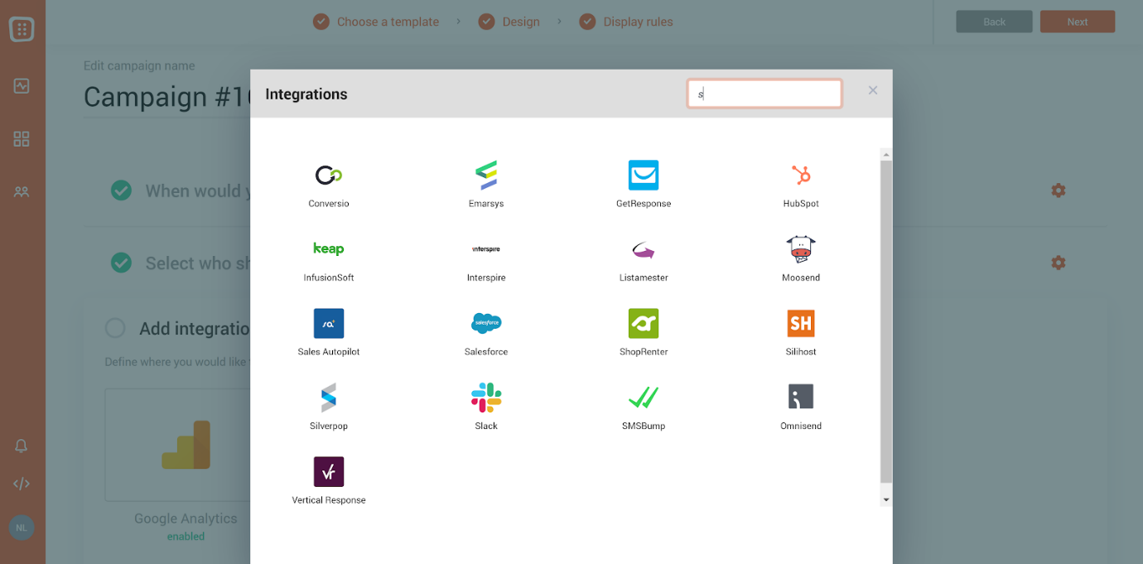Image resolution: width=1143 pixels, height=564 pixels.
Task: Open the Google Analytics integration card
Action: click(186, 446)
